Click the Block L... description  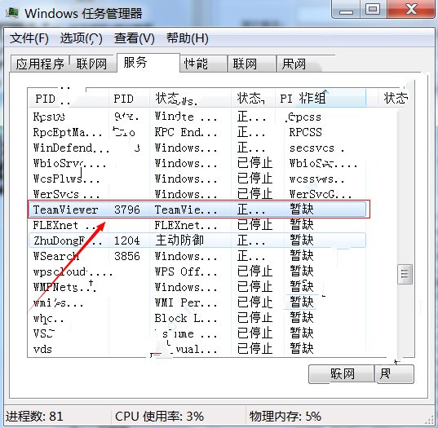tap(186, 318)
